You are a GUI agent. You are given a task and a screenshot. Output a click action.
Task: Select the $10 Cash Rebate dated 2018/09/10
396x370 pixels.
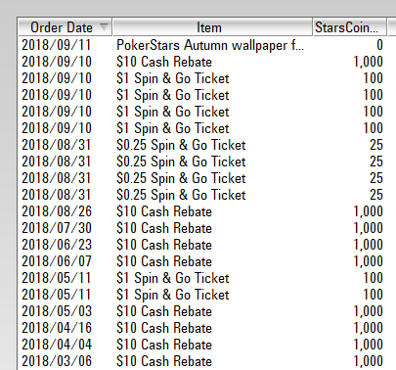pyautogui.click(x=164, y=62)
